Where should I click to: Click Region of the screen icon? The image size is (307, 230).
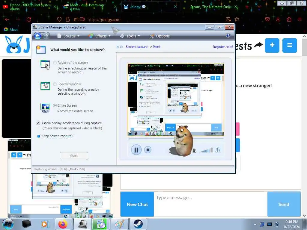click(45, 65)
